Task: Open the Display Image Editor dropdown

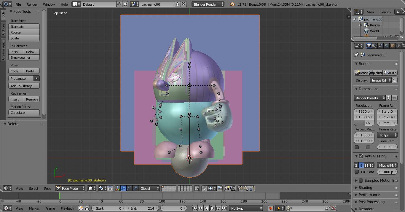Action: tap(380, 80)
